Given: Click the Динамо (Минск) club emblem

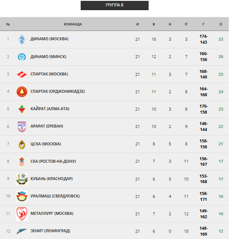Looking at the screenshot, I should click(22, 57).
